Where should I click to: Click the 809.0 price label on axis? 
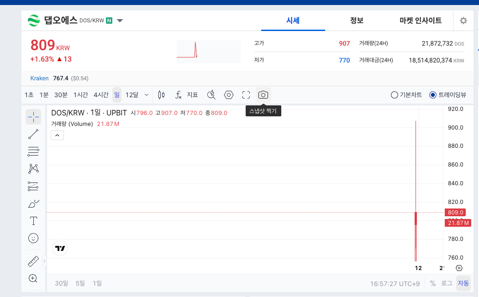pos(455,213)
